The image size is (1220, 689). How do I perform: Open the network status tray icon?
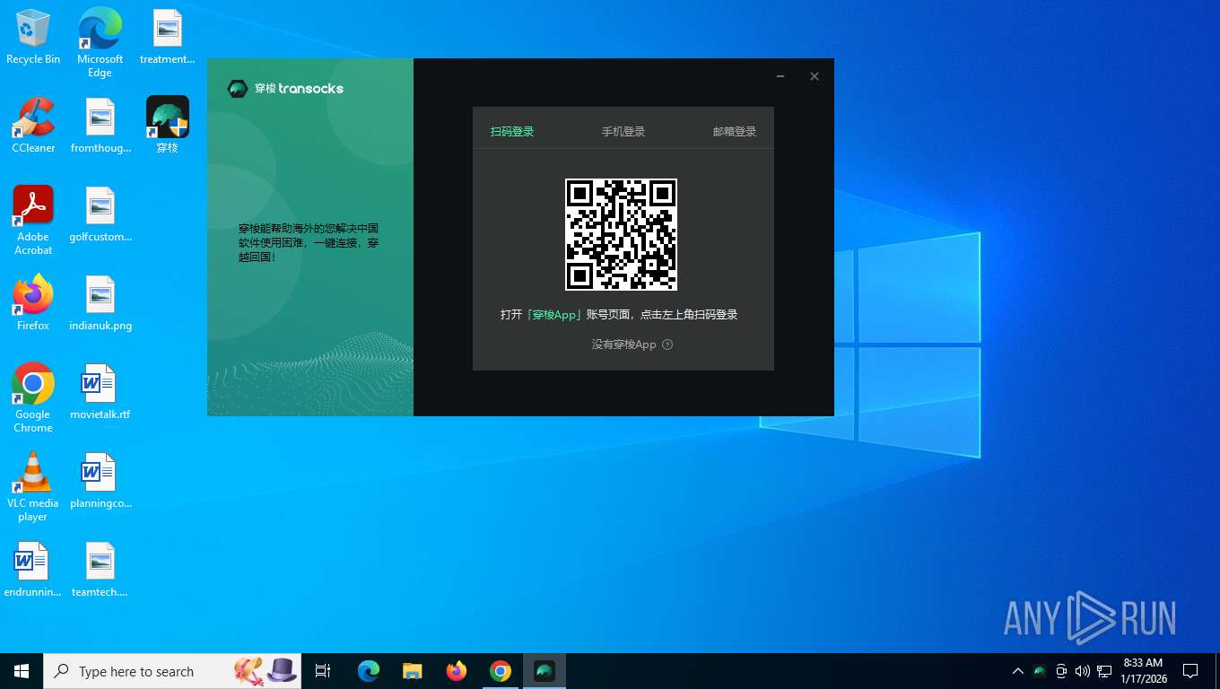point(1104,671)
